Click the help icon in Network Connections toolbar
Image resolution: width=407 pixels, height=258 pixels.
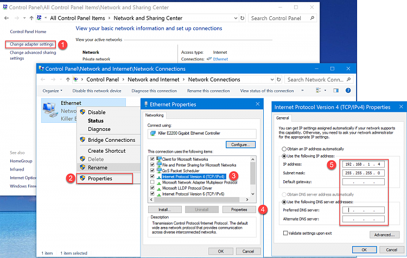(348, 91)
